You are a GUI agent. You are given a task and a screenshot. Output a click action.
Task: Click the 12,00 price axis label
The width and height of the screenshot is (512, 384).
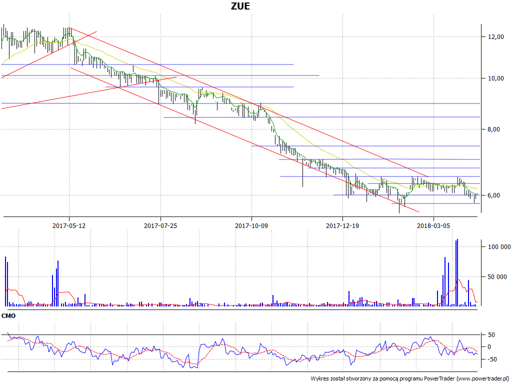(x=495, y=37)
